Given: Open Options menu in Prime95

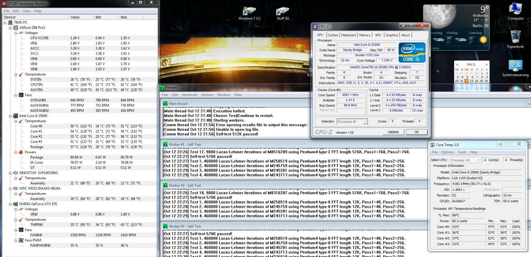Looking at the screenshot, I should click(207, 95).
